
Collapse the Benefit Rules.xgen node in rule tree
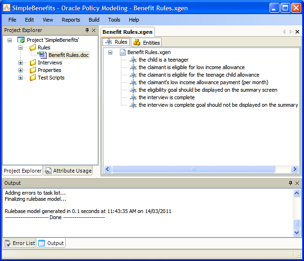(110, 52)
